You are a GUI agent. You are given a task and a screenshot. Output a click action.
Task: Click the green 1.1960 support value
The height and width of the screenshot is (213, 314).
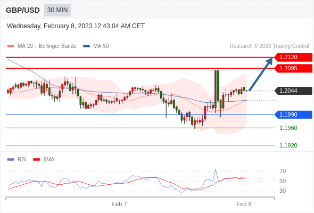[x=288, y=128]
